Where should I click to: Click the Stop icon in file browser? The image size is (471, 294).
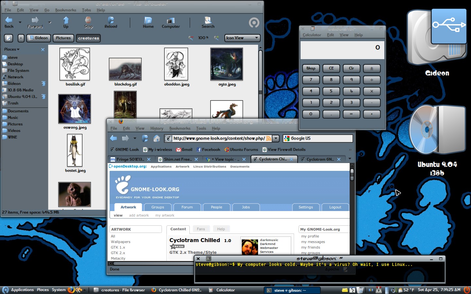tap(88, 22)
